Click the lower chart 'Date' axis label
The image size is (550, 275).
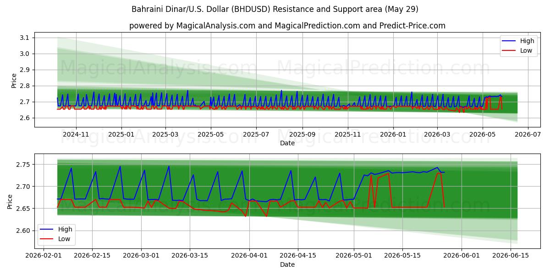point(287,264)
